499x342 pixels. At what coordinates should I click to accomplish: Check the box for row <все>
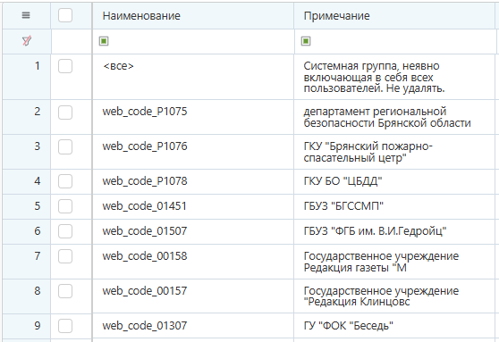(x=65, y=66)
